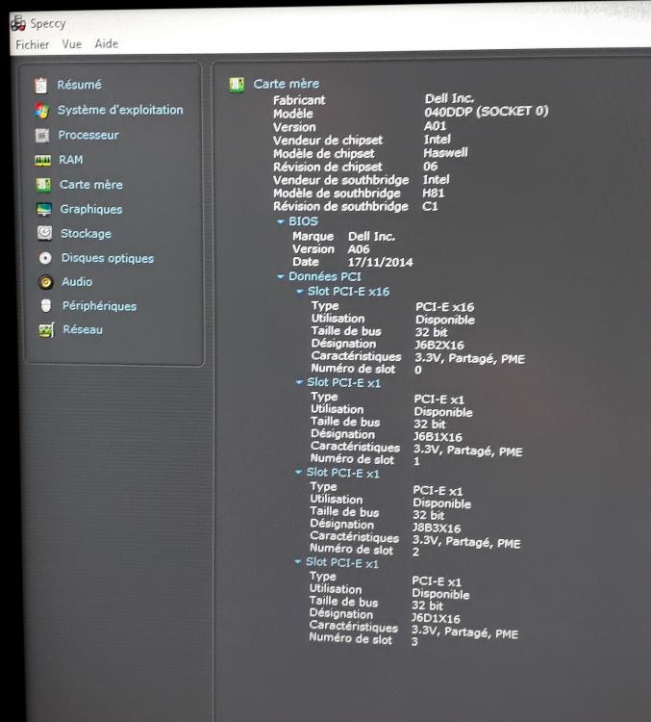Viewport: 651px width, 722px height.
Task: Show the Réseau section
Action: click(83, 329)
